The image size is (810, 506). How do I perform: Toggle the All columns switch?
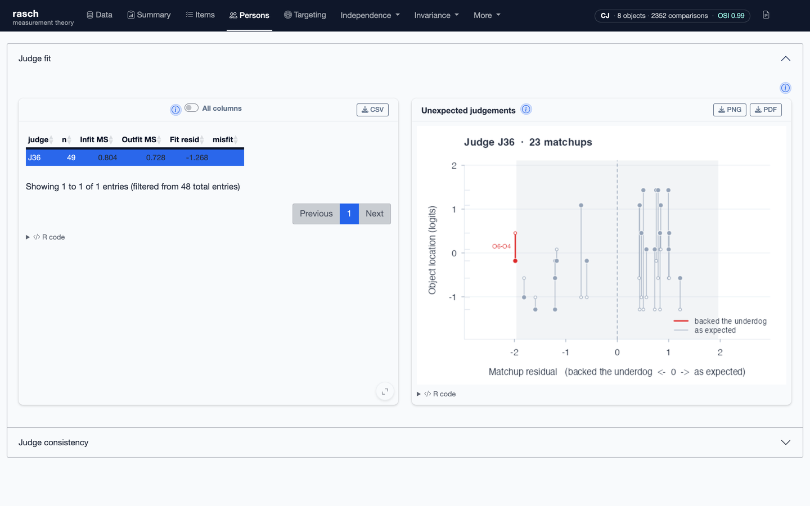(x=191, y=108)
